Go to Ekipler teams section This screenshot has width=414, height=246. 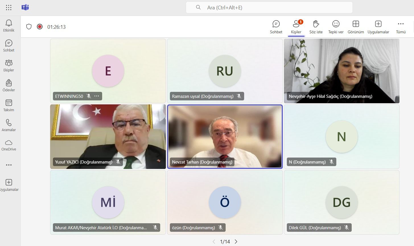click(x=9, y=65)
